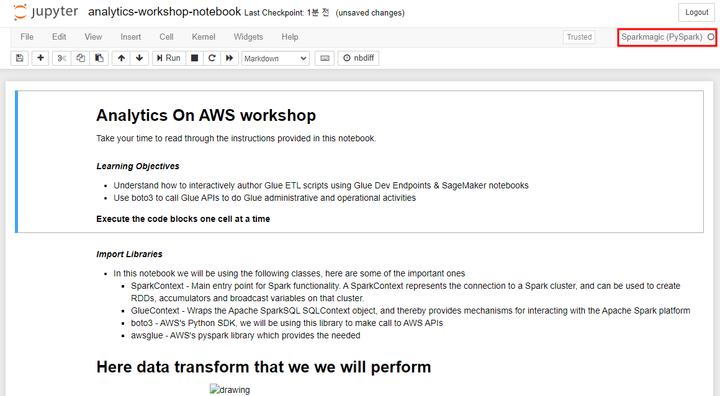Image resolution: width=720 pixels, height=396 pixels.
Task: Restart the kernel with circular arrow
Action: [x=212, y=58]
